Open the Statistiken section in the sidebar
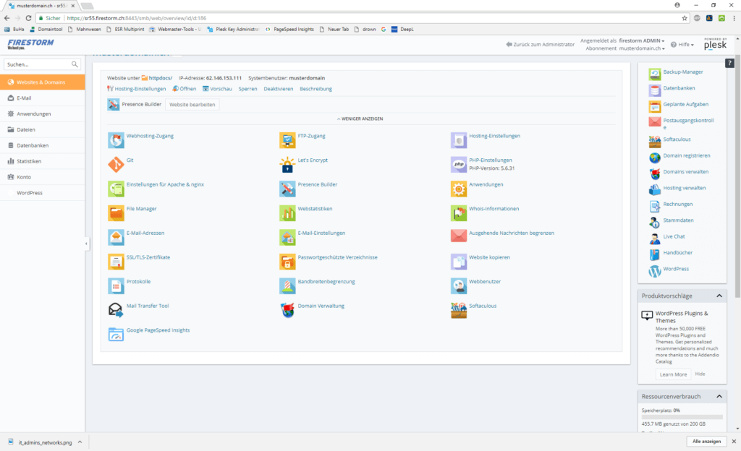 click(30, 160)
